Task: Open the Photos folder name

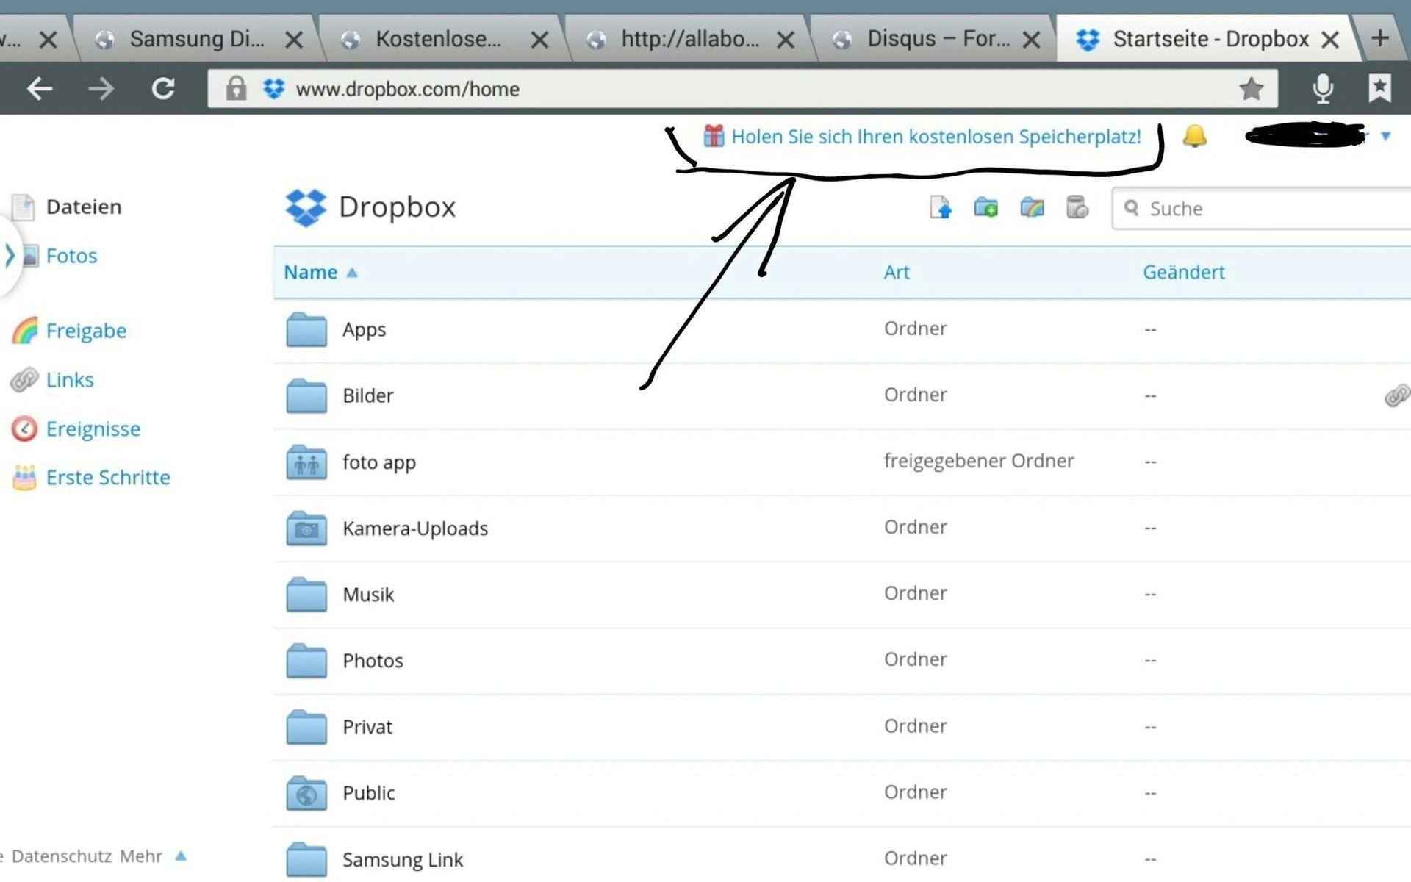Action: coord(373,660)
